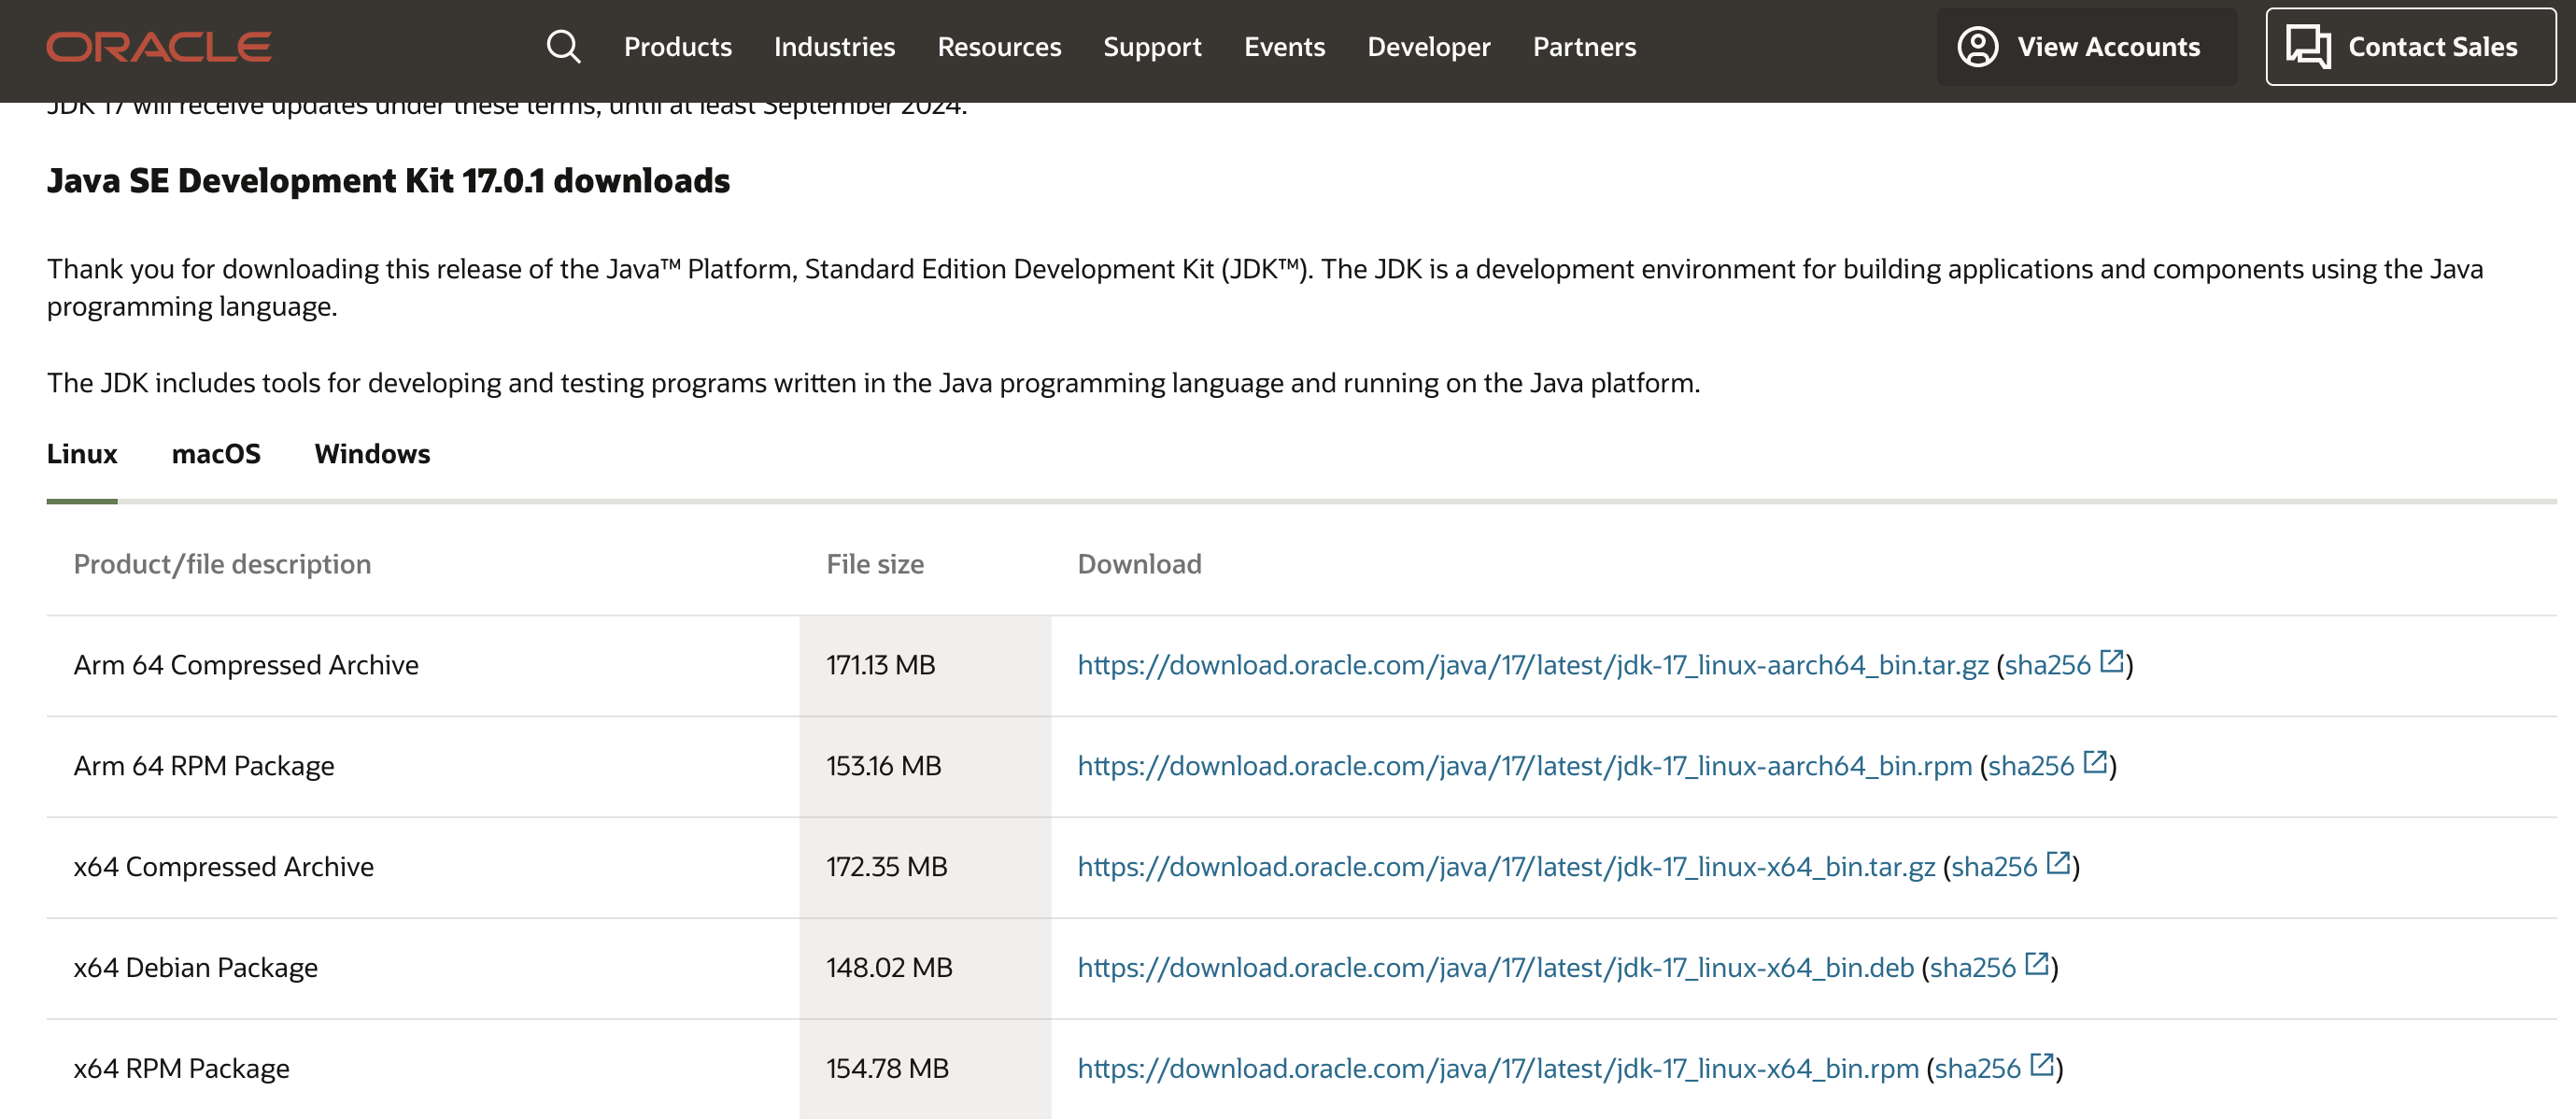Viewport: 2576px width, 1119px height.
Task: Click the Contact Sales chat icon
Action: (x=2308, y=47)
